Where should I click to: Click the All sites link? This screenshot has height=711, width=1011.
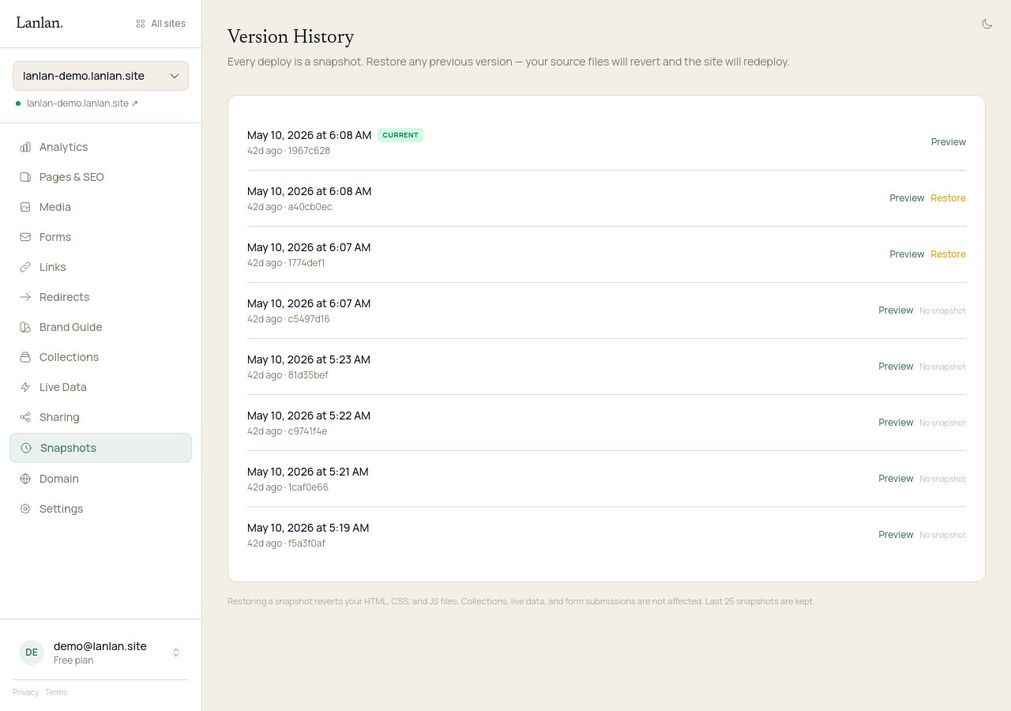[x=161, y=24]
